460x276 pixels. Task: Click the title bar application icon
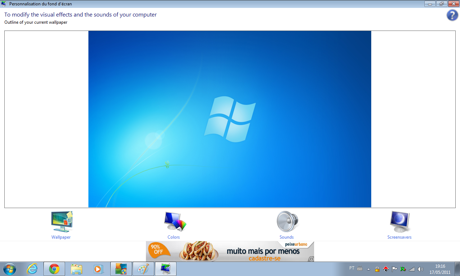(4, 4)
